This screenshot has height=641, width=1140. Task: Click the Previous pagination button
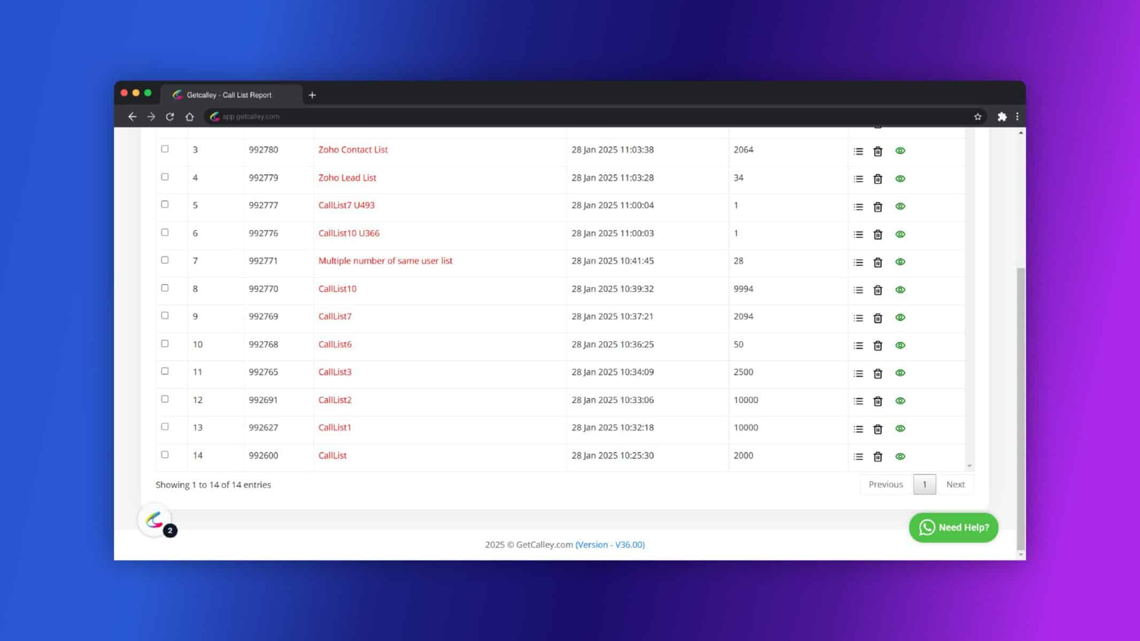click(x=886, y=483)
